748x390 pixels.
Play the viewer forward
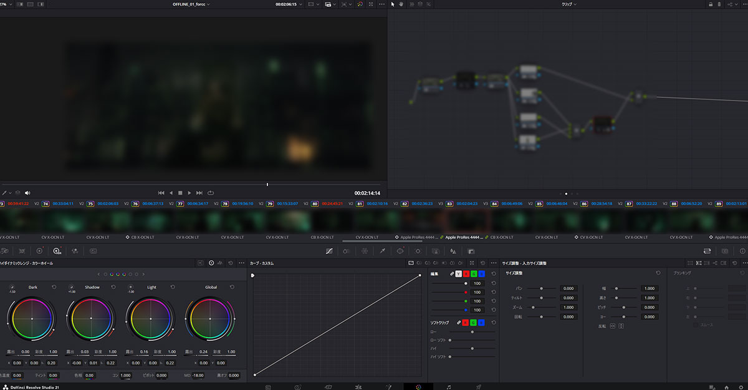tap(189, 193)
